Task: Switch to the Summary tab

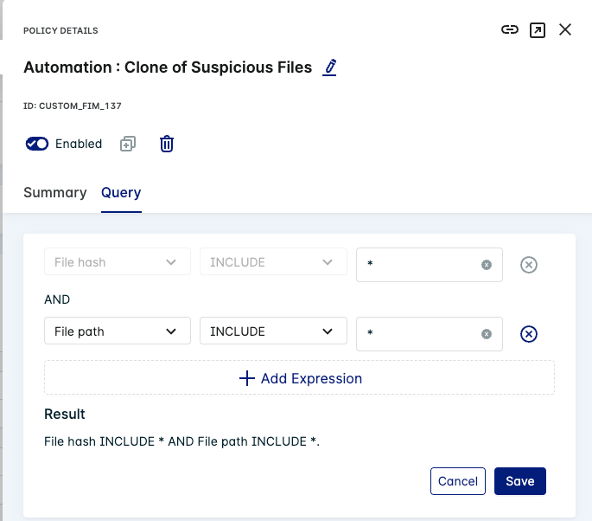Action: pos(55,192)
